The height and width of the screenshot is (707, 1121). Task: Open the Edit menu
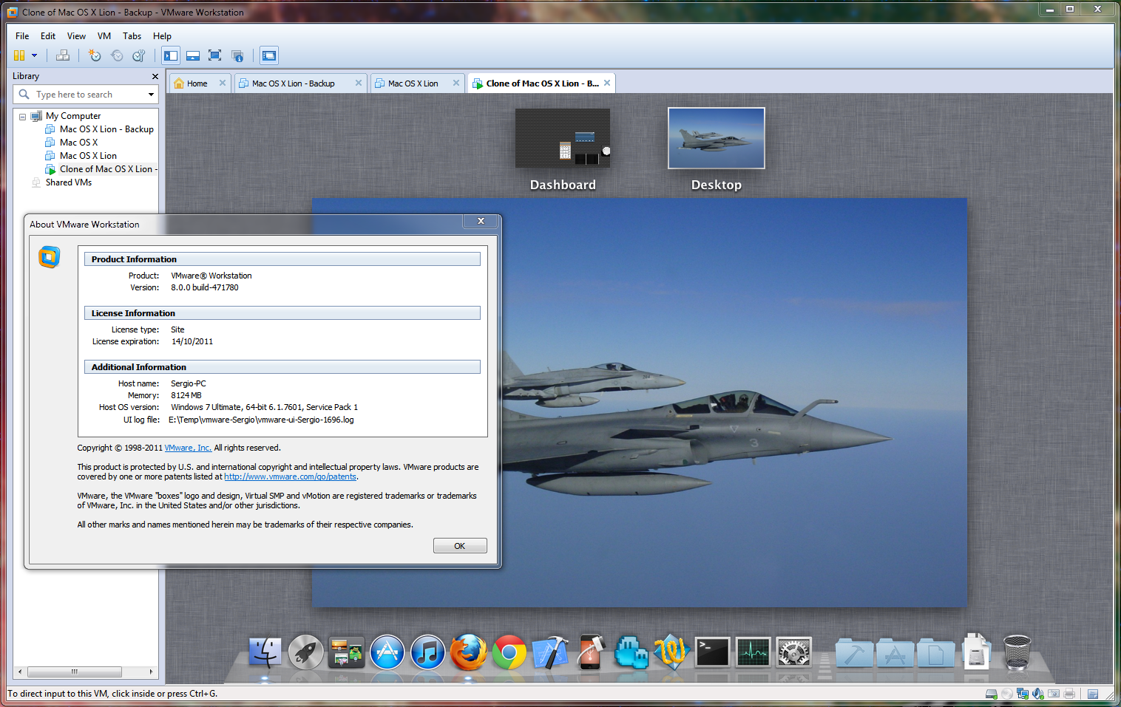[x=48, y=35]
